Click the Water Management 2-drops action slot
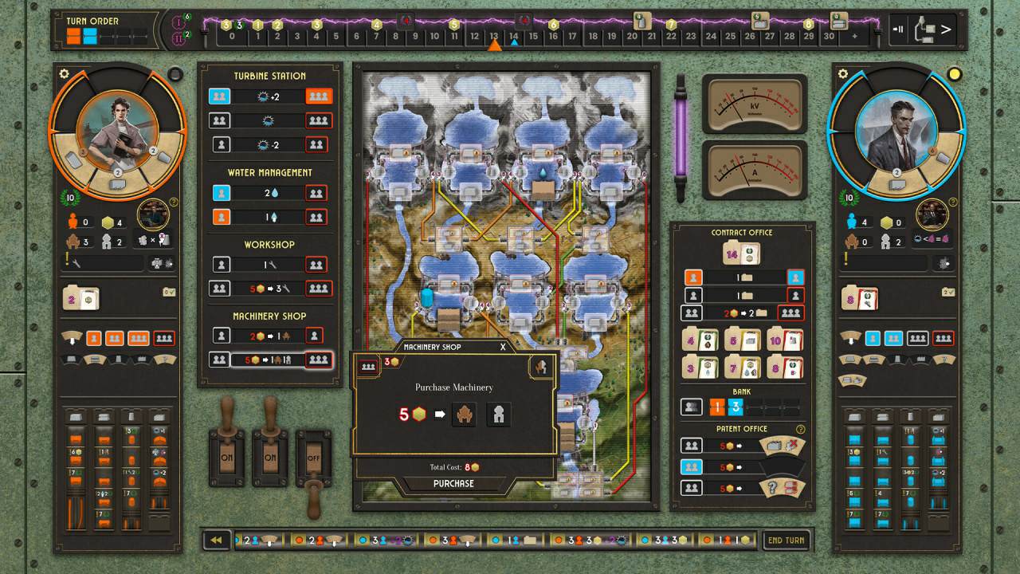1020x574 pixels. tap(270, 193)
